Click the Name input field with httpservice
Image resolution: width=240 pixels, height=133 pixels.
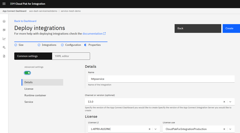click(161, 79)
